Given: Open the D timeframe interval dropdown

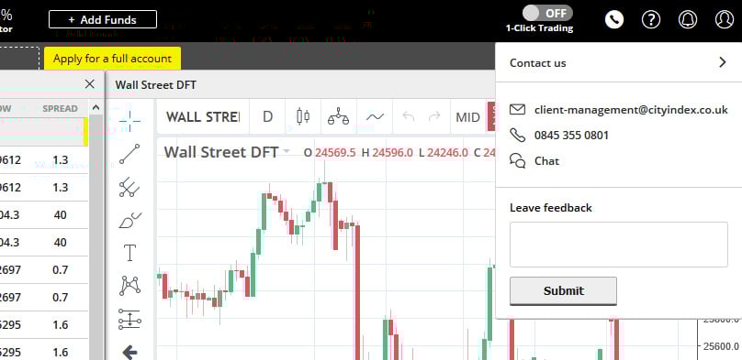Looking at the screenshot, I should [268, 116].
